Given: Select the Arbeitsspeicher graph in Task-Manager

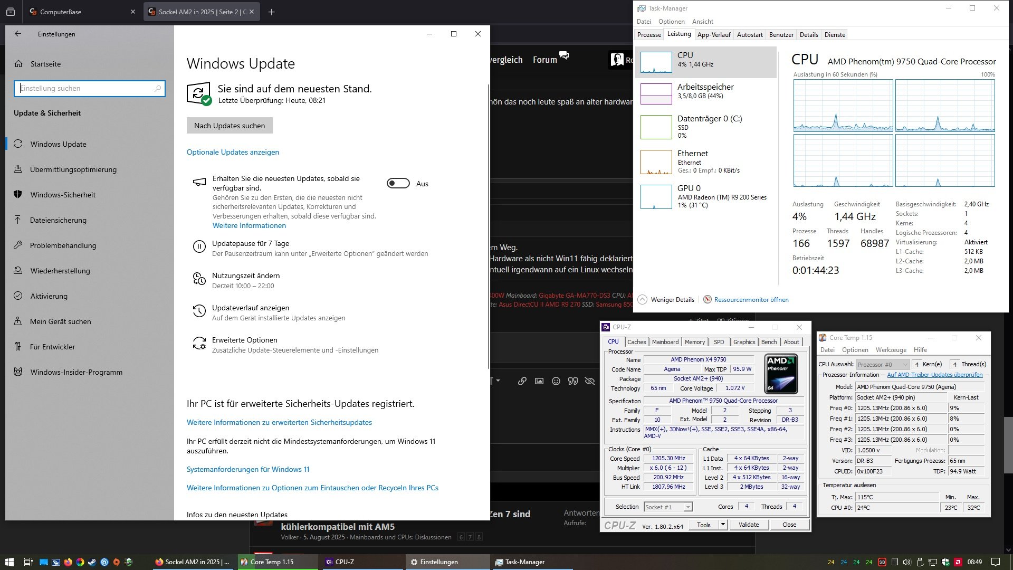Looking at the screenshot, I should click(656, 93).
